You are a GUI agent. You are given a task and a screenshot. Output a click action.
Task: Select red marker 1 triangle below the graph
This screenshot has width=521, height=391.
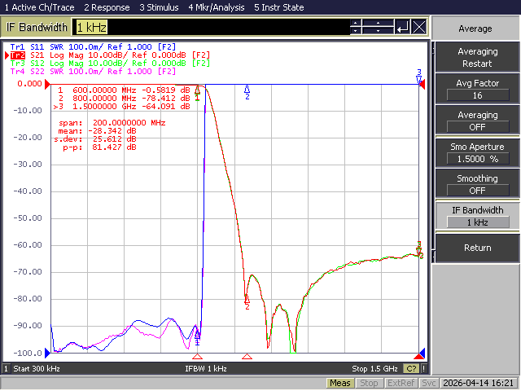[197, 357]
